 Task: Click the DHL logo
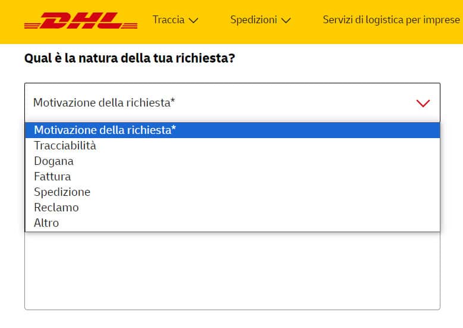click(81, 21)
